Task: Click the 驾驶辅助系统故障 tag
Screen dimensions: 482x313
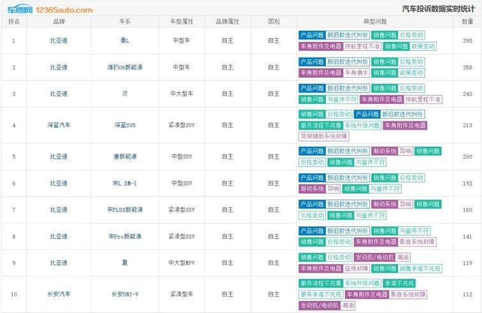Action: (324, 136)
